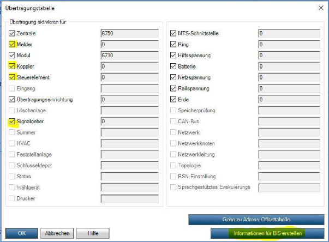Viewport: 329px width, 242px height.
Task: Uncheck the Koppler checkbox
Action: (x=12, y=66)
